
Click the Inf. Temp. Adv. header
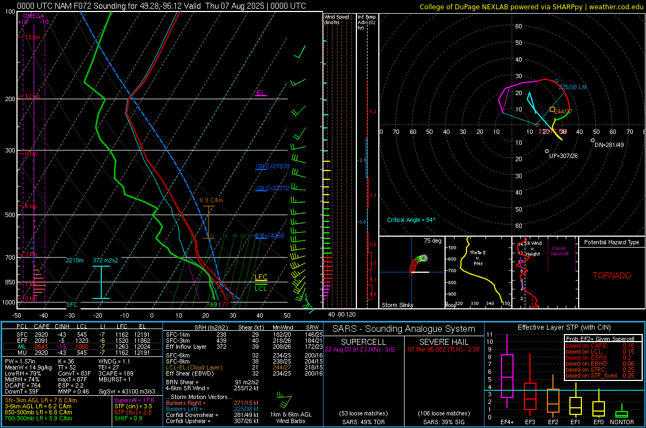[367, 22]
